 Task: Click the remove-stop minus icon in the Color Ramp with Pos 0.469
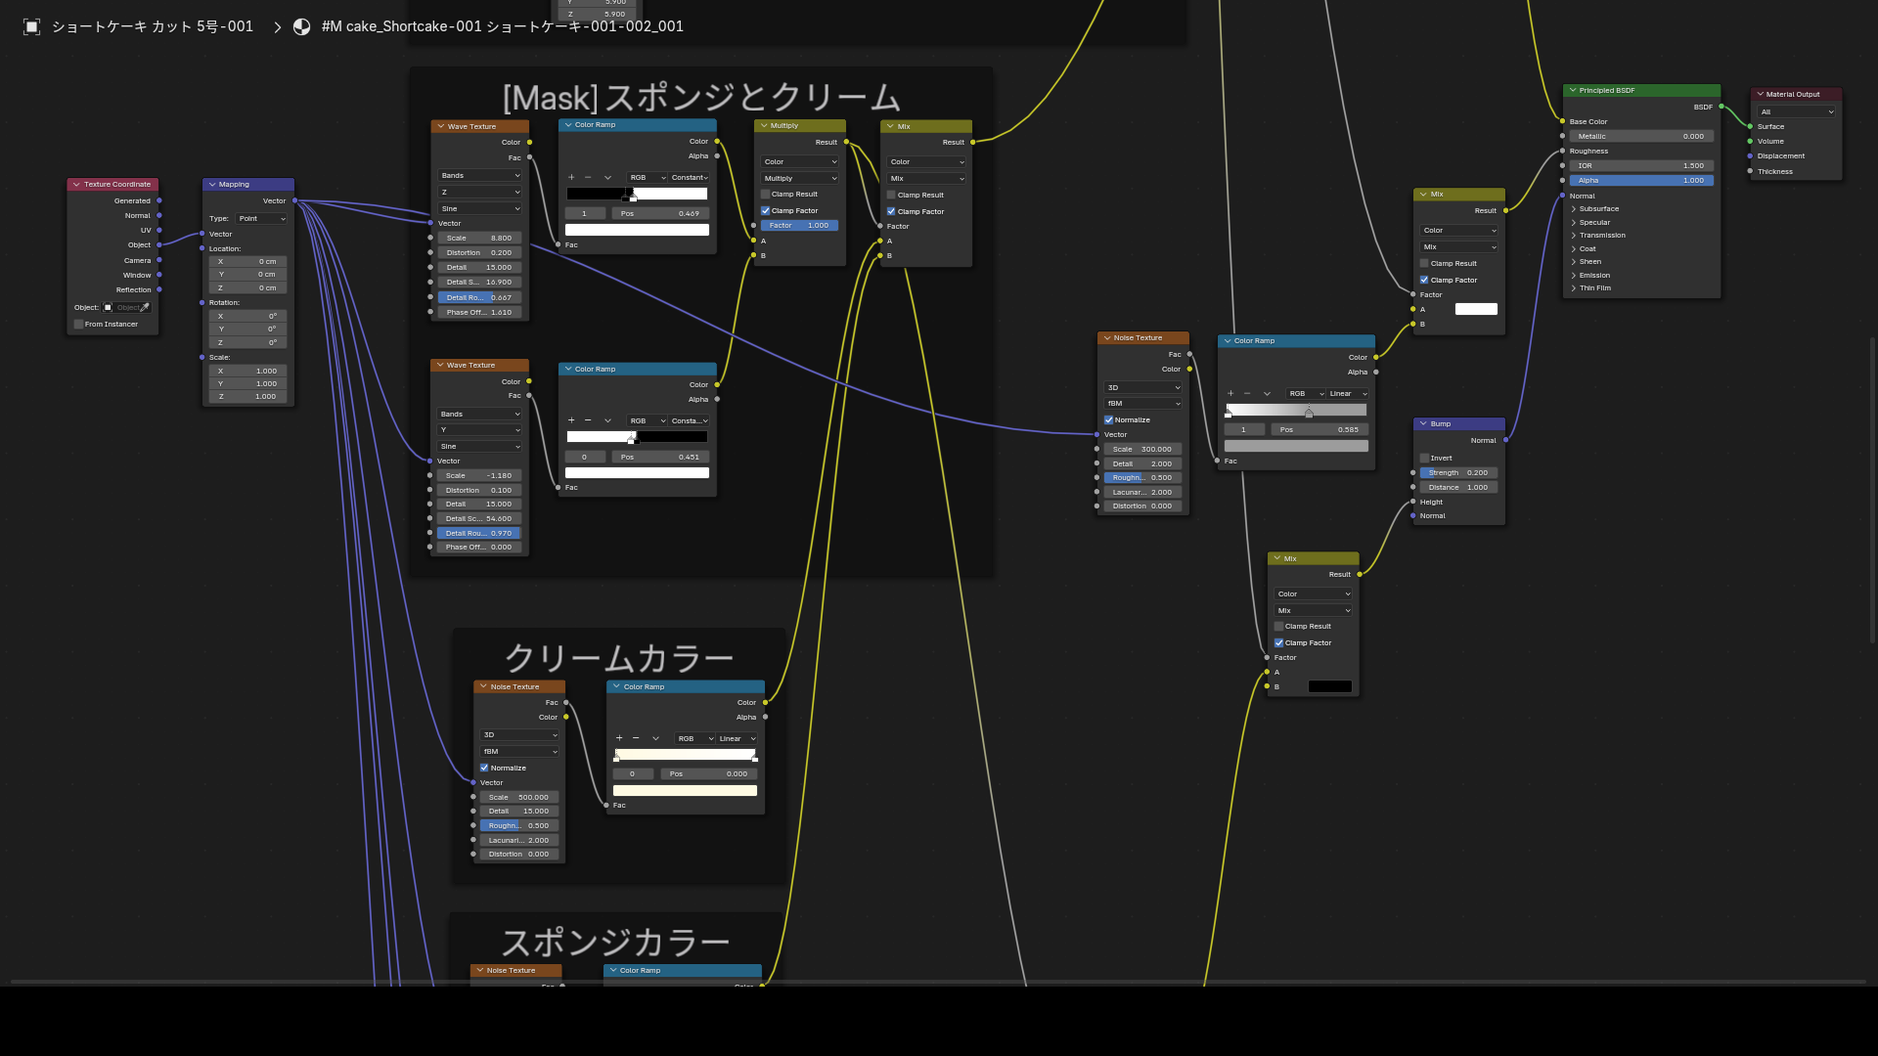click(x=588, y=177)
